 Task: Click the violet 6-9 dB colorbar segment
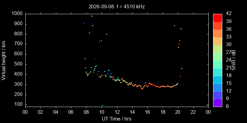coord(218,103)
